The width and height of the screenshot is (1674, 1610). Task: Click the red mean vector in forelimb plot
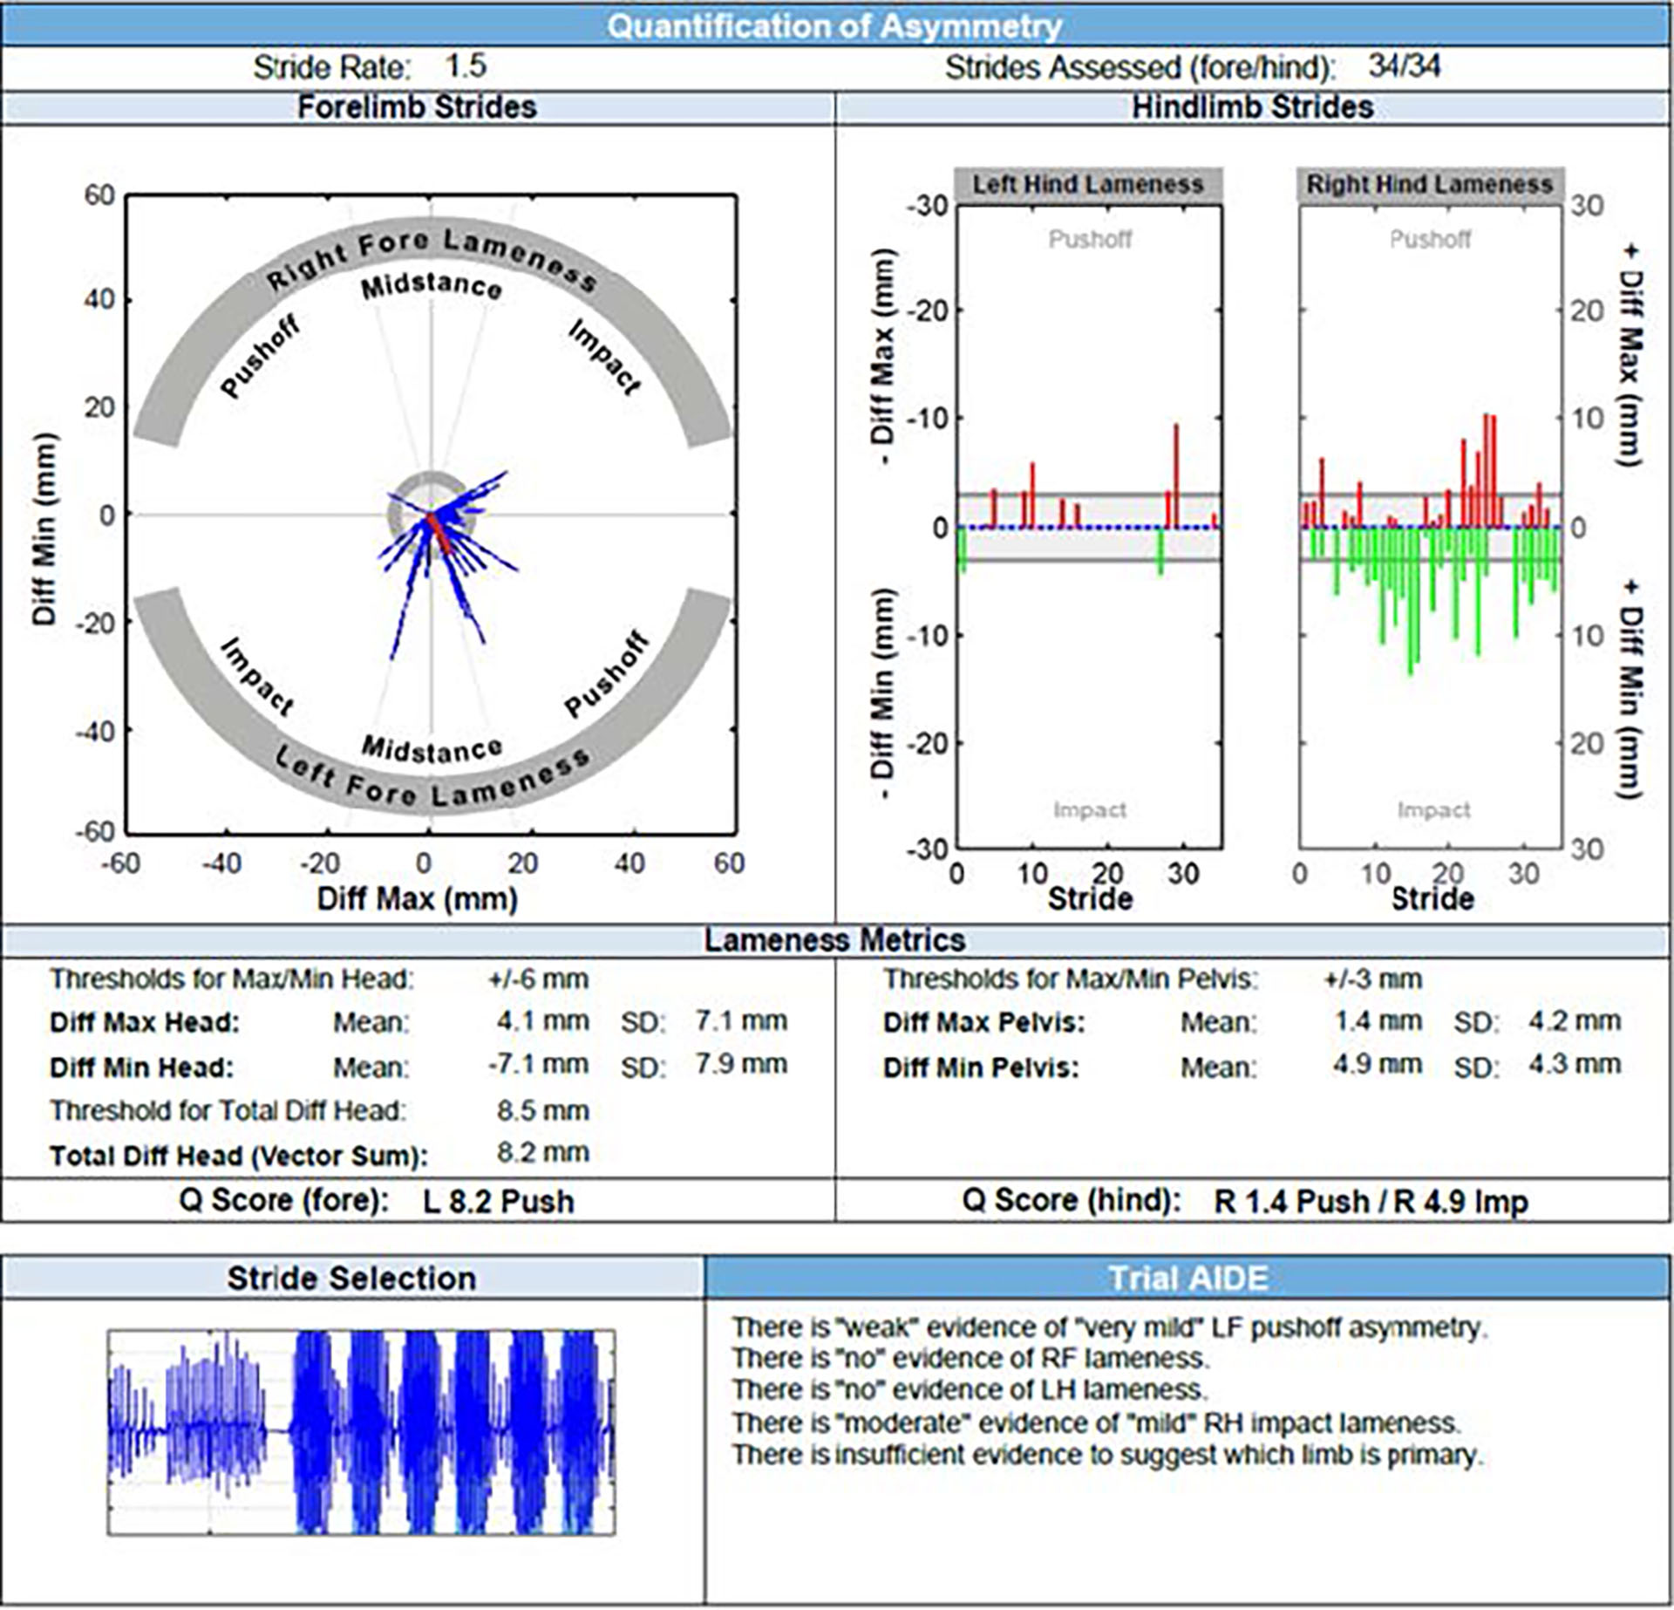pos(439,533)
